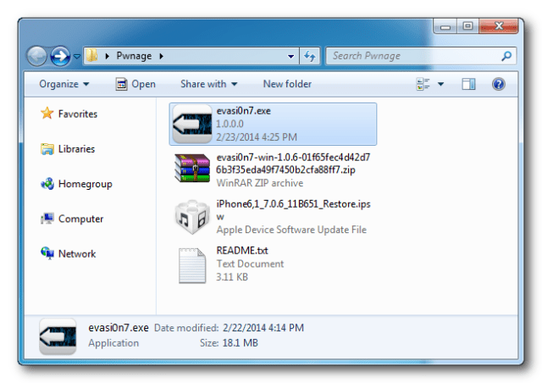Select the evasi0n7-win-1.0.6 zip file name

click(293, 164)
